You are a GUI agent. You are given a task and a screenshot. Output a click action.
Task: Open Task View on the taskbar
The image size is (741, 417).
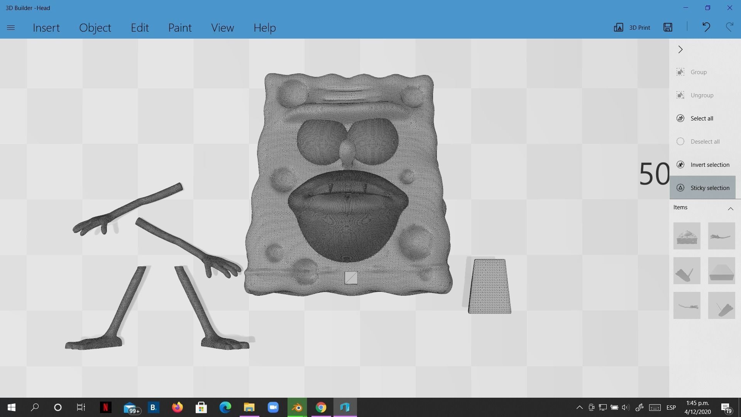pos(81,407)
